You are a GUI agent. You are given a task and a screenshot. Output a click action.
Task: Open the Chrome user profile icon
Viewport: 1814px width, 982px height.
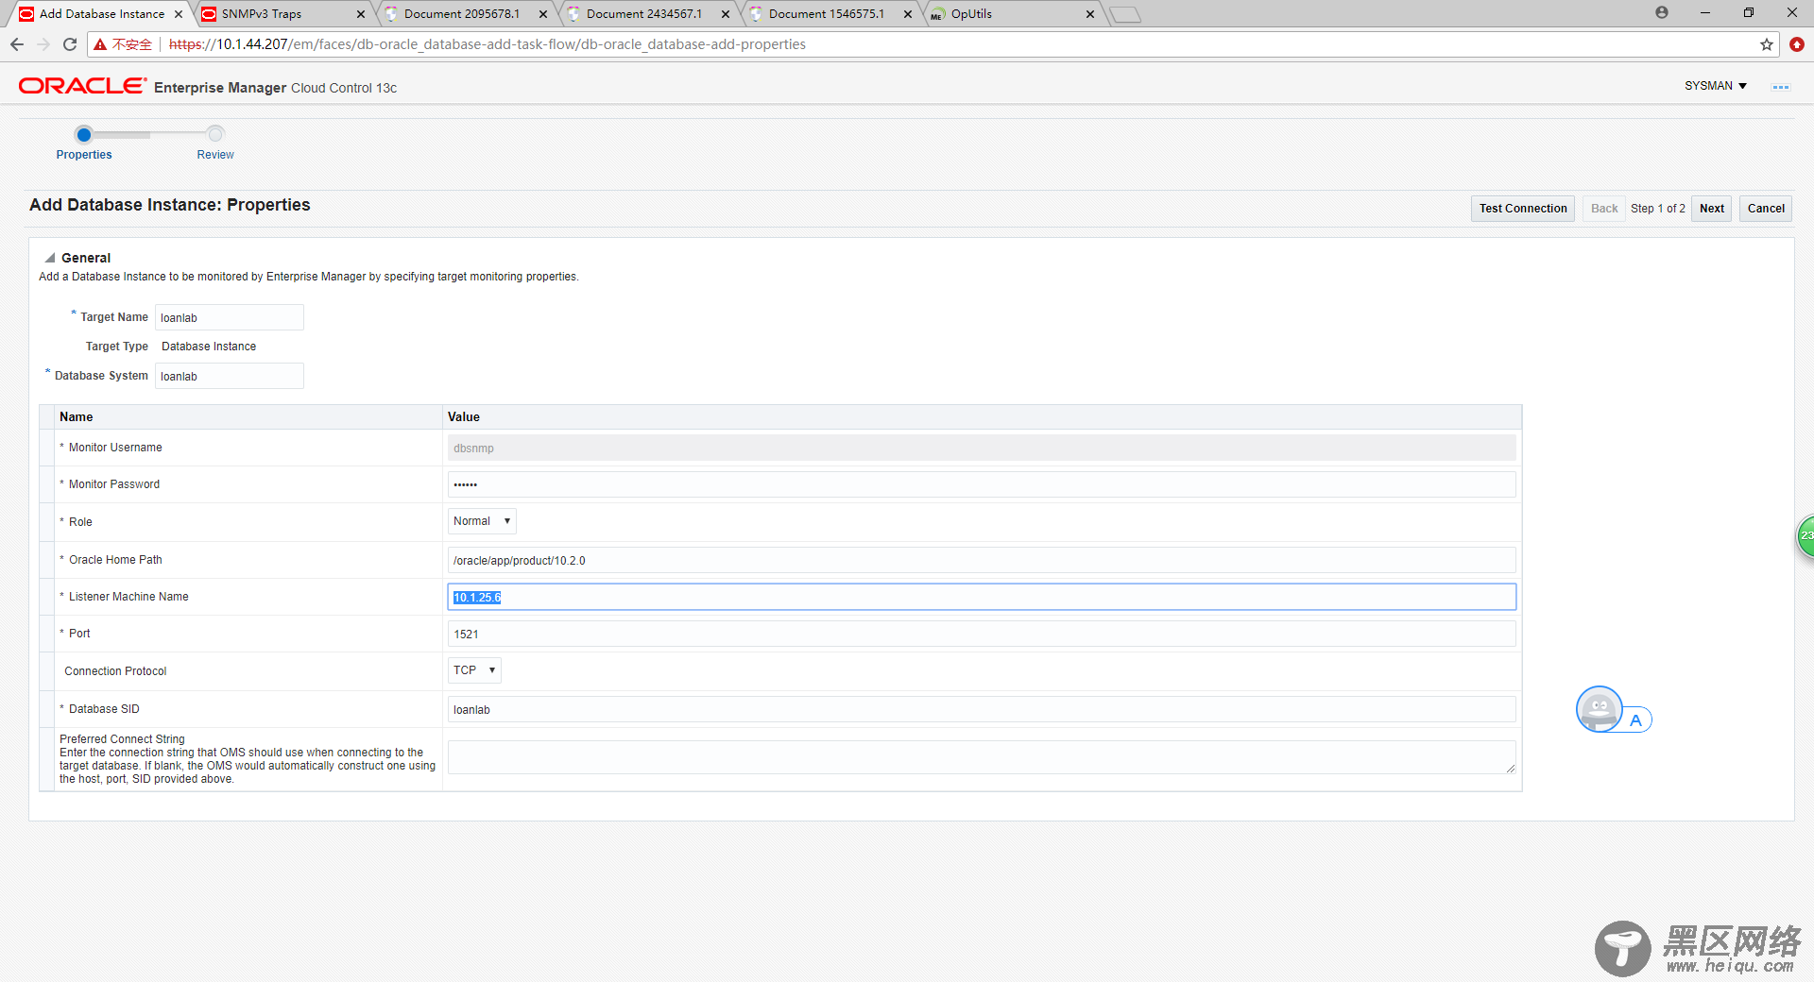tap(1662, 12)
